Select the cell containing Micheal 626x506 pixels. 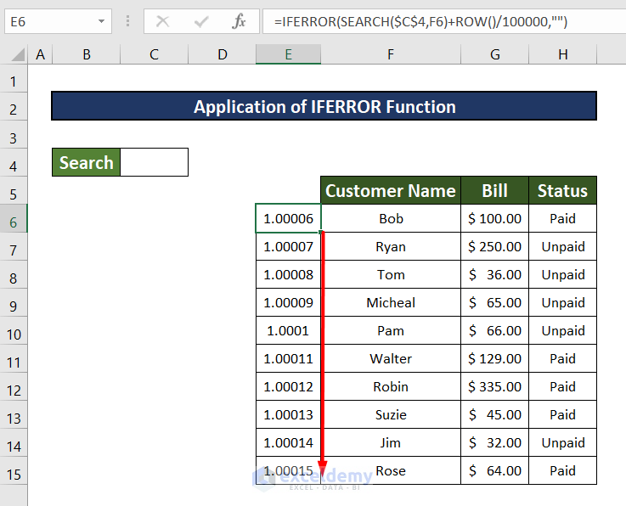click(x=391, y=303)
